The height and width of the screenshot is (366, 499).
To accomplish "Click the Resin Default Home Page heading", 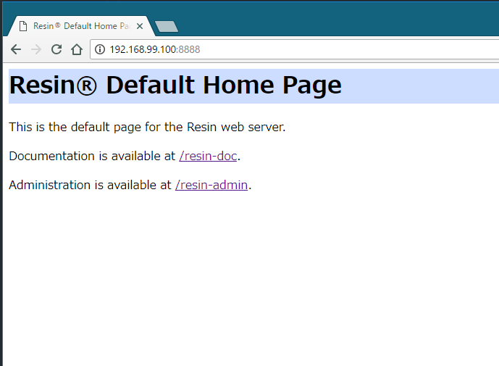I will point(175,86).
